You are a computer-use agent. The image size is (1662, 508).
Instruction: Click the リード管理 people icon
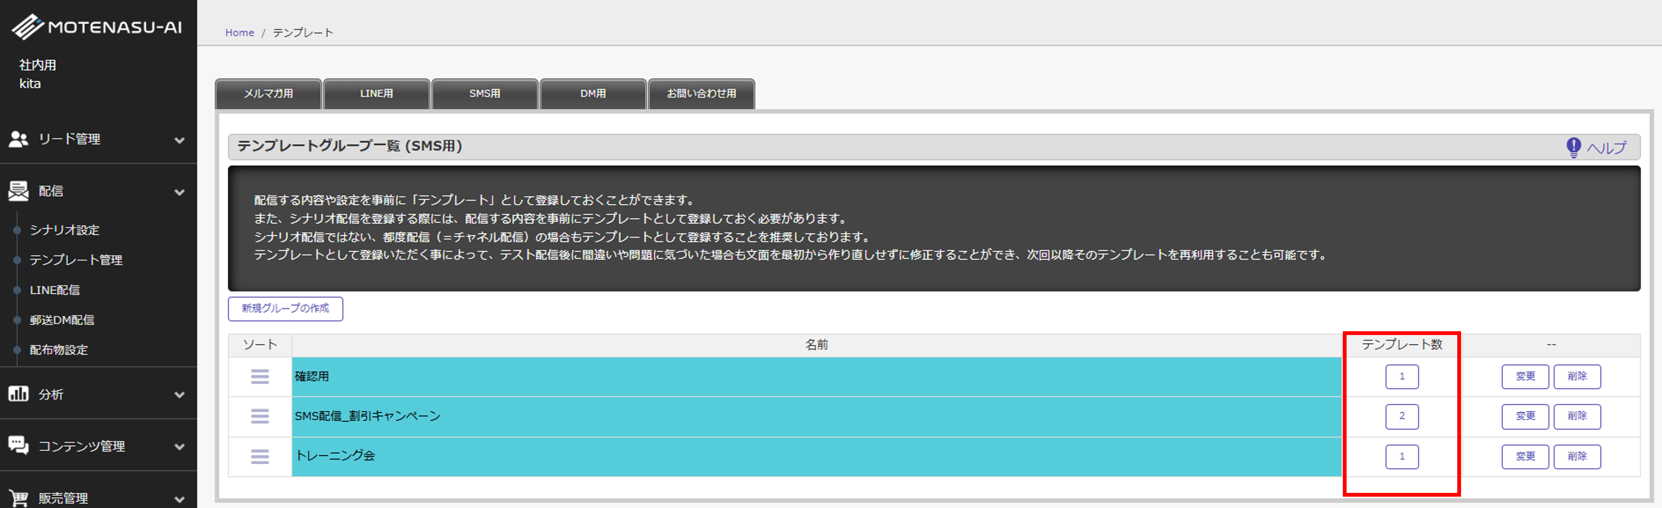[18, 139]
